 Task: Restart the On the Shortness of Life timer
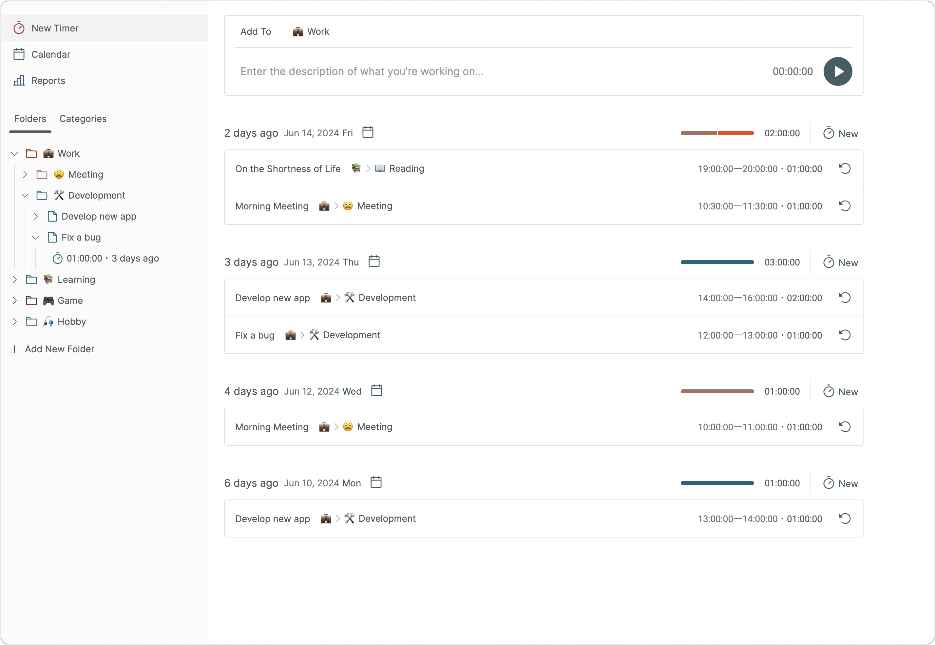pyautogui.click(x=845, y=168)
